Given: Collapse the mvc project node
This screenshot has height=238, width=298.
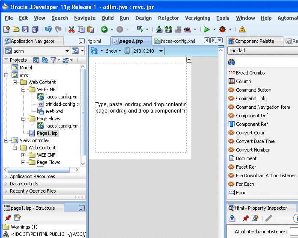Looking at the screenshot, I should (x=6, y=75).
